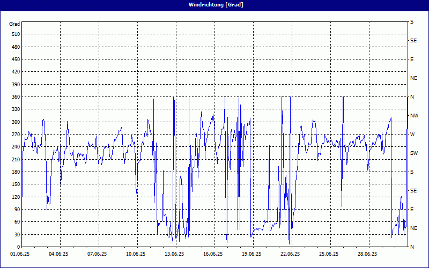Select the SW compass direction label
The height and width of the screenshot is (268, 429).
click(413, 153)
